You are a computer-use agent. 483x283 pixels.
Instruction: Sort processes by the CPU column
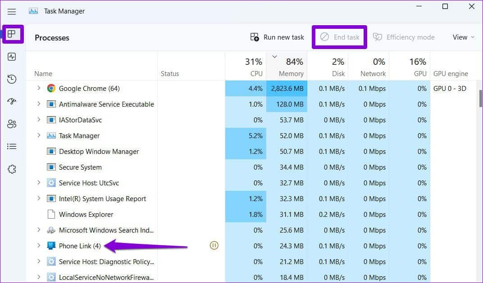(x=246, y=66)
